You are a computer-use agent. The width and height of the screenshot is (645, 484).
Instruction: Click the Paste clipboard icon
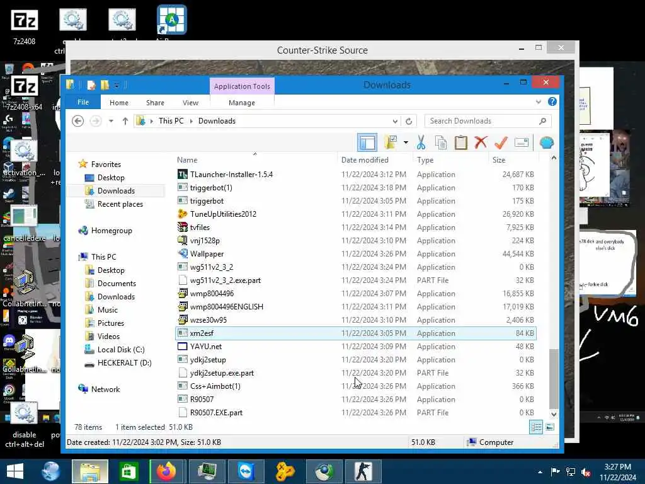pyautogui.click(x=460, y=143)
